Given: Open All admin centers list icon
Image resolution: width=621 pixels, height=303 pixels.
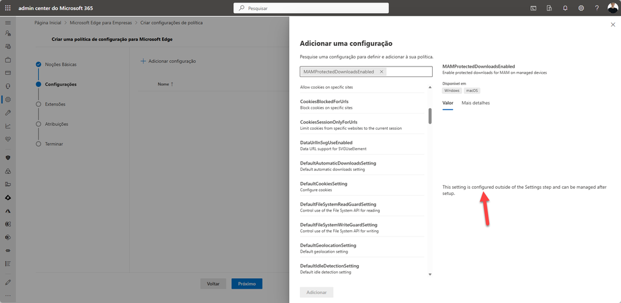Looking at the screenshot, I should pyautogui.click(x=8, y=263).
